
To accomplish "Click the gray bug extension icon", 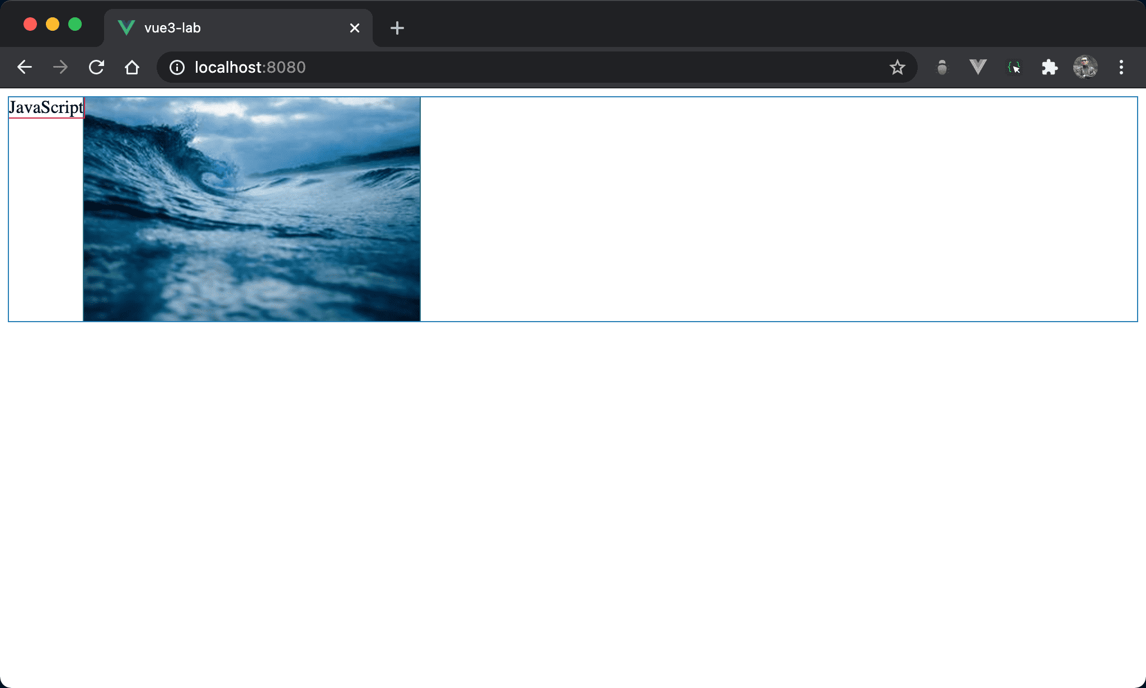I will (x=942, y=68).
